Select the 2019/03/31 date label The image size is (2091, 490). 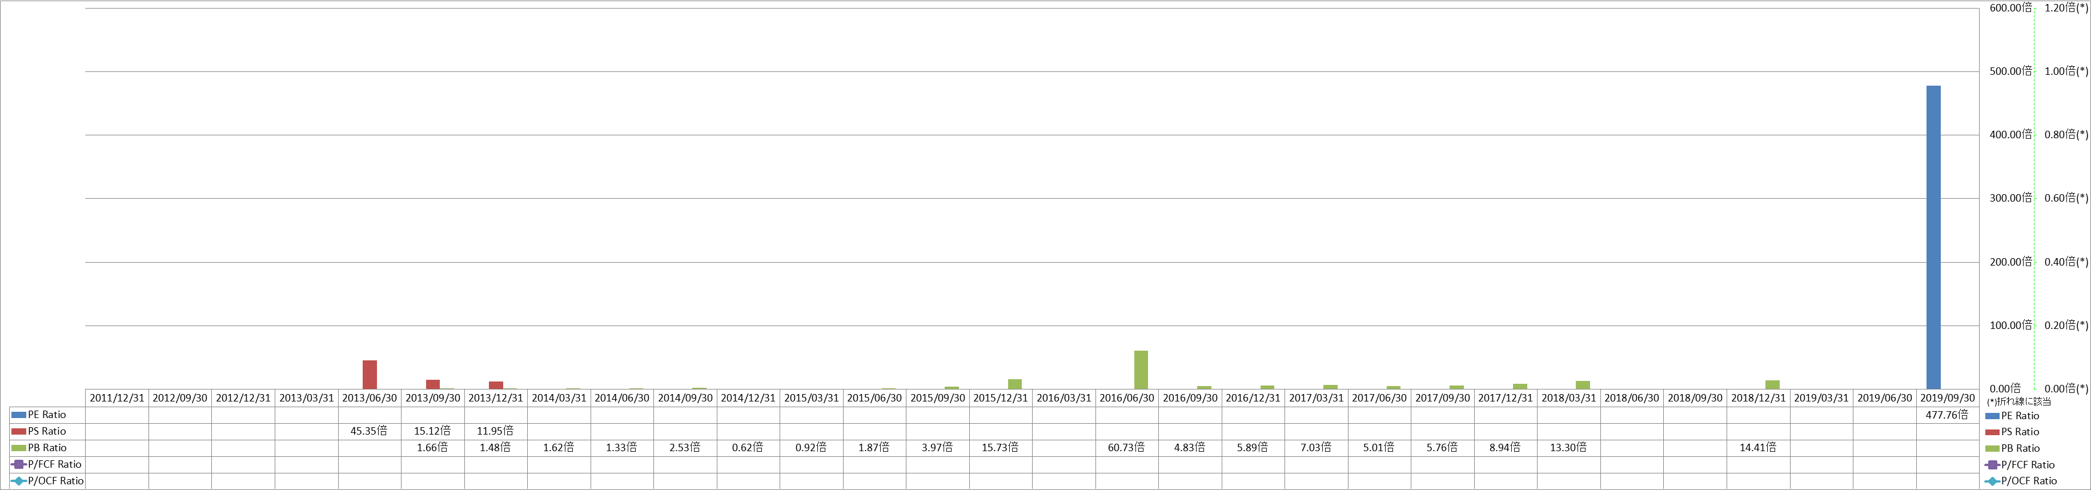(x=1821, y=398)
